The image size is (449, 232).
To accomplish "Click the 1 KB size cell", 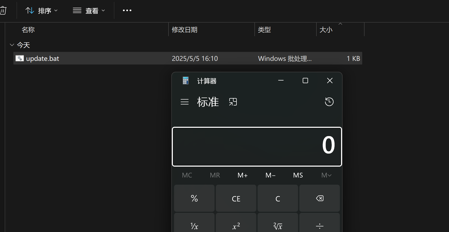I will [353, 58].
